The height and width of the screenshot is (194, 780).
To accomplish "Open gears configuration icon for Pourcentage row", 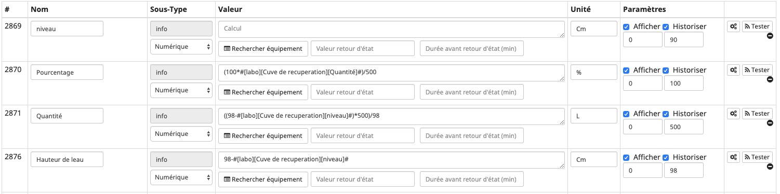I will pos(733,70).
